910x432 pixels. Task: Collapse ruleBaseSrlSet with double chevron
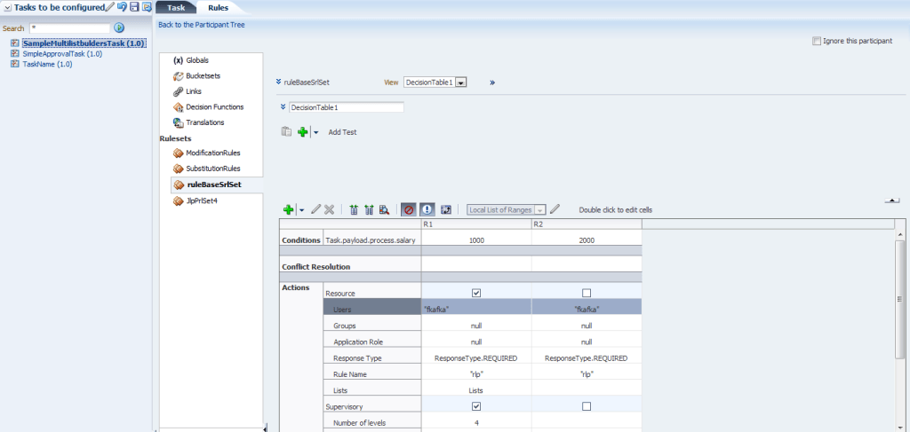tap(279, 82)
